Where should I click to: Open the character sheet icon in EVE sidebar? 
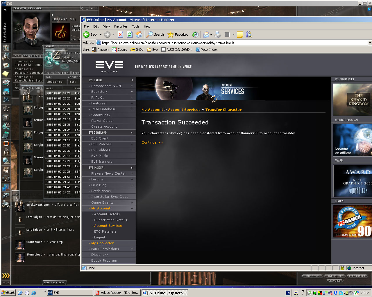6,48
